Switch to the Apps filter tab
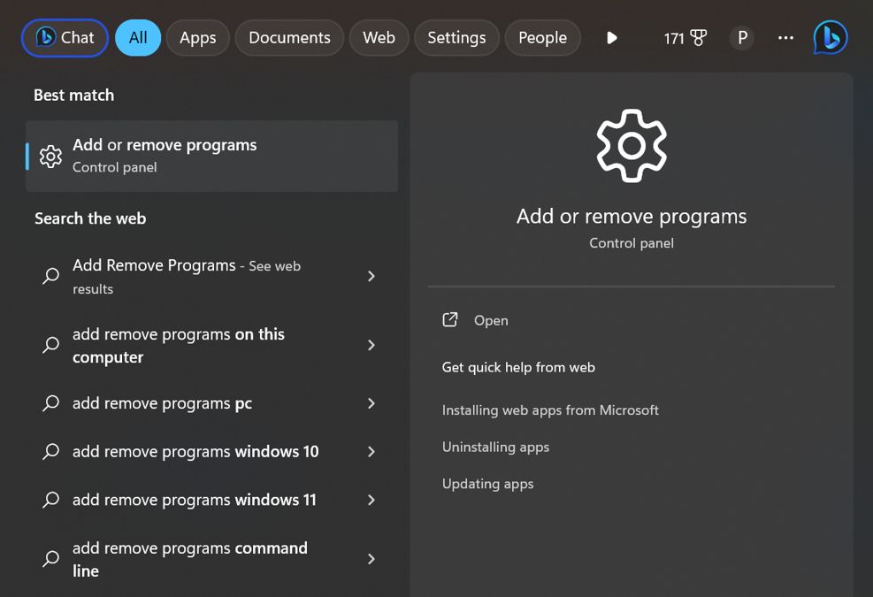The height and width of the screenshot is (597, 873). pos(197,38)
